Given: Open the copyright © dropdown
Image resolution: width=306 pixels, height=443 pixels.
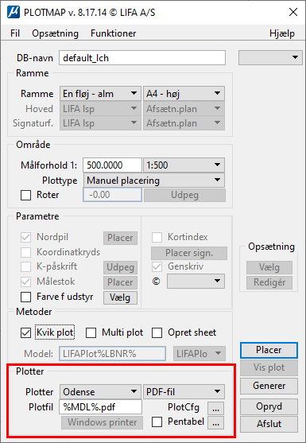Looking at the screenshot, I should (x=196, y=281).
